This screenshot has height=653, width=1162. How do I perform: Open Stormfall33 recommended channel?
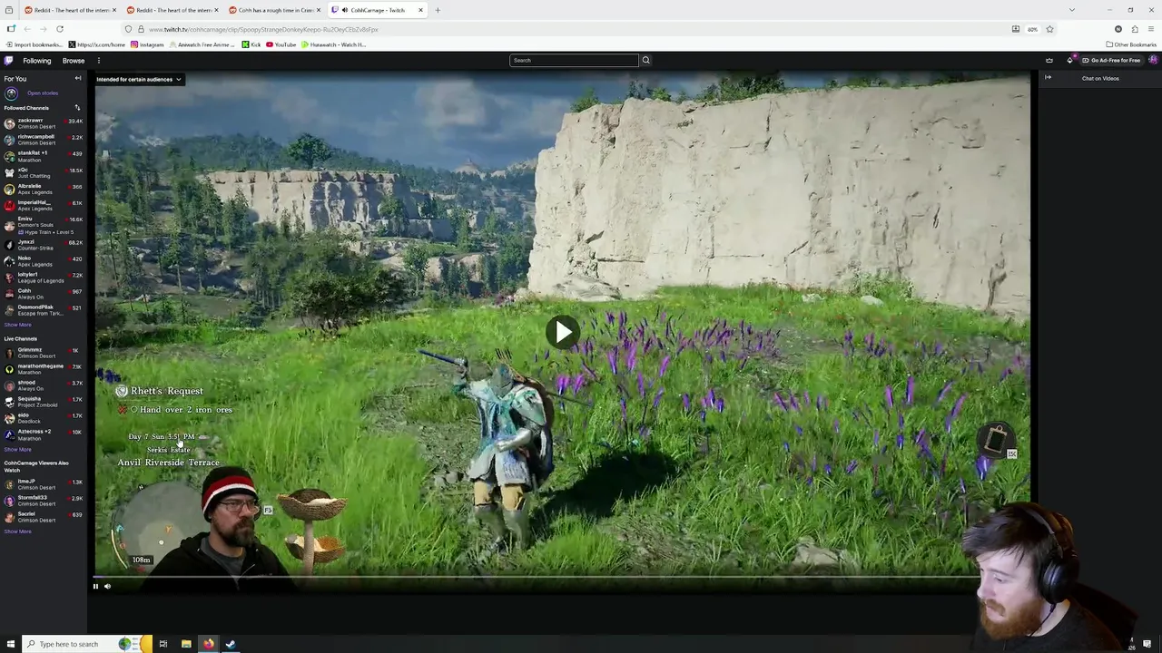click(x=44, y=501)
